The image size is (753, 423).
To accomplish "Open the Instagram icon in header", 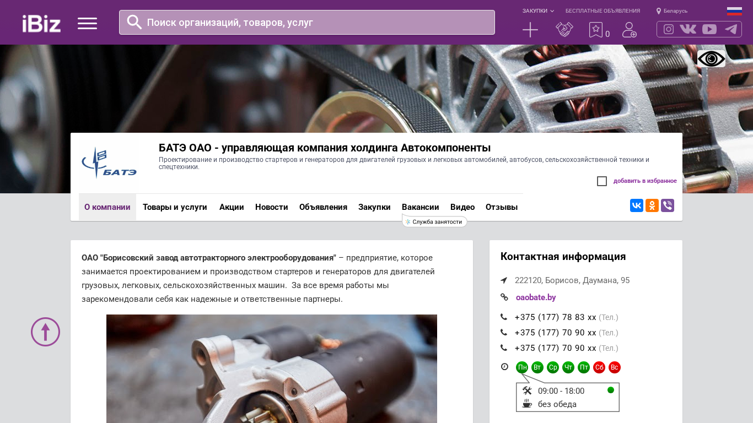I will (x=669, y=29).
